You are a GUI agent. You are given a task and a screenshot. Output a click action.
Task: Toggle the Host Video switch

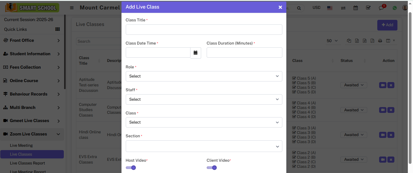coord(131,168)
